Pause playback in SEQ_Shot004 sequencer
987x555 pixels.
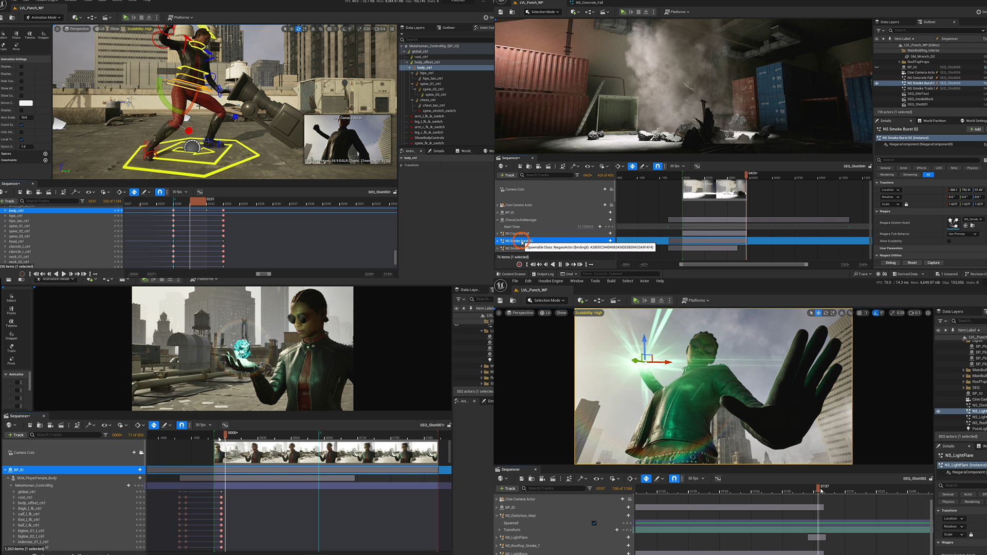tap(560, 264)
